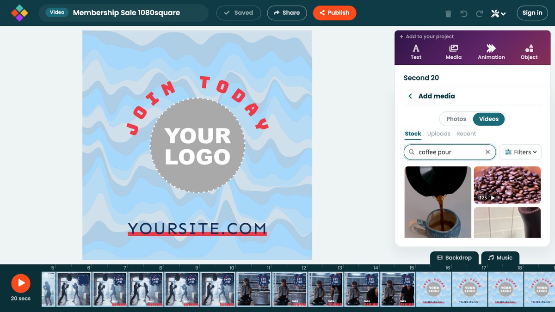
Task: Open the Stock media tab
Action: (x=413, y=134)
